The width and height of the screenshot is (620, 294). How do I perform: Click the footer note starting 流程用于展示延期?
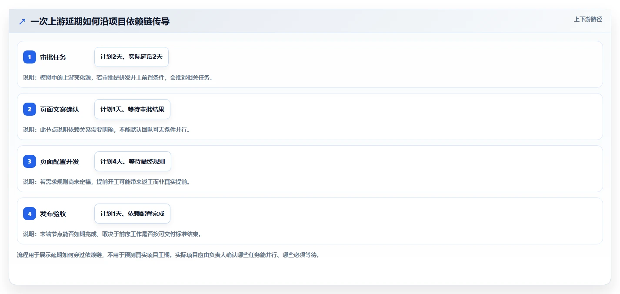pyautogui.click(x=168, y=255)
